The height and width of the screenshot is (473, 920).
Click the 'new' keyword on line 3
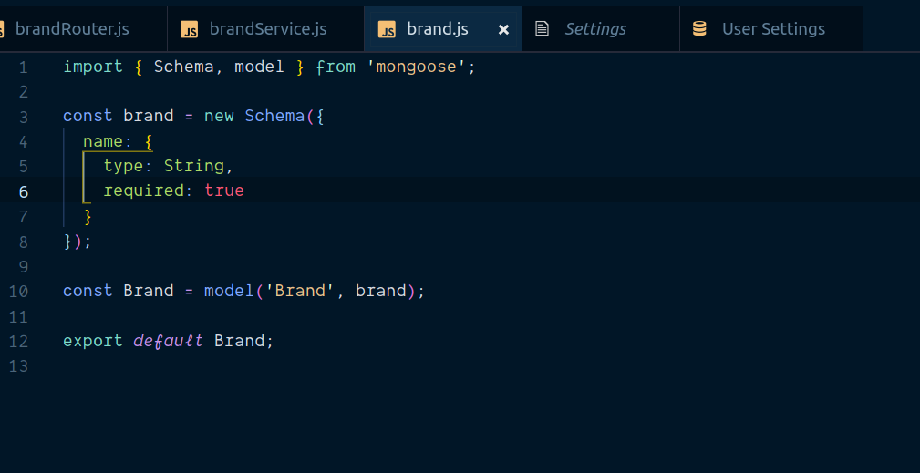(219, 116)
